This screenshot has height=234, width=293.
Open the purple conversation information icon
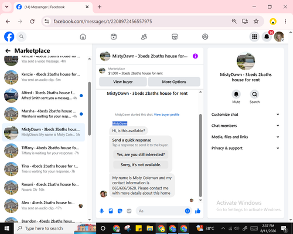195,56
